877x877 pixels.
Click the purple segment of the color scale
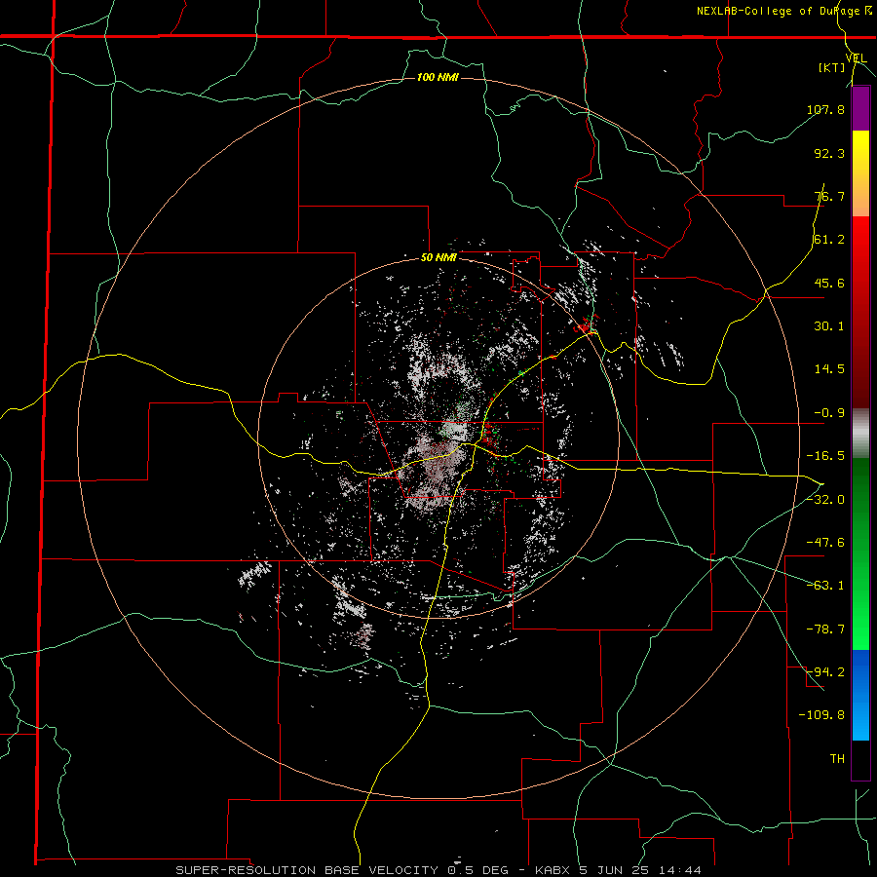click(x=860, y=109)
